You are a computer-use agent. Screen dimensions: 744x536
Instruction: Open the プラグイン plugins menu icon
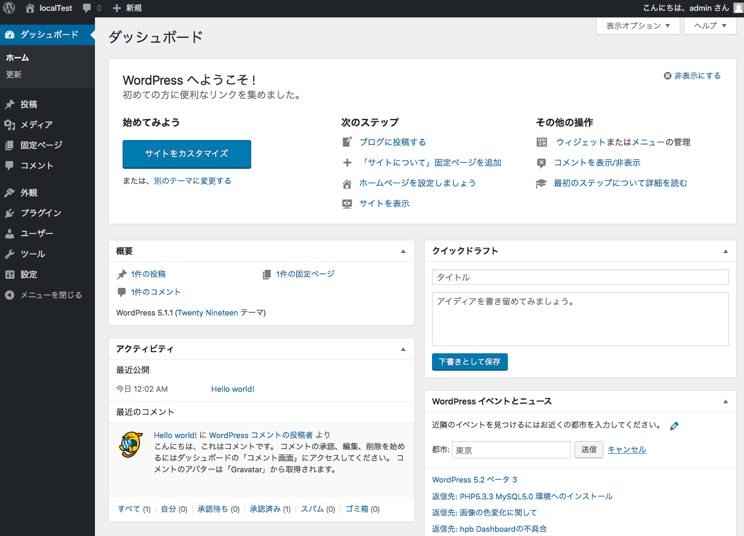10,213
